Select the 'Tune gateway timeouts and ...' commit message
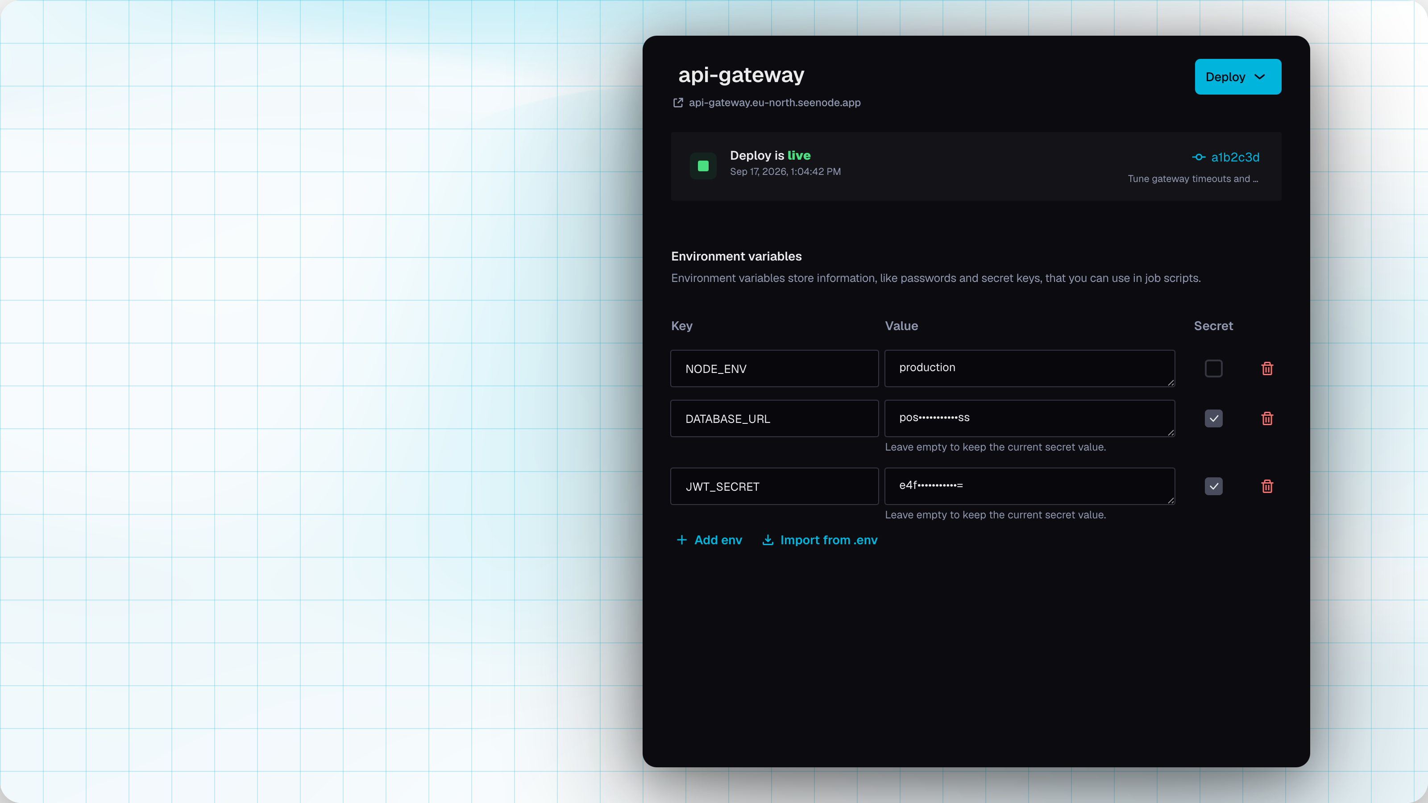Image resolution: width=1428 pixels, height=803 pixels. (1193, 178)
